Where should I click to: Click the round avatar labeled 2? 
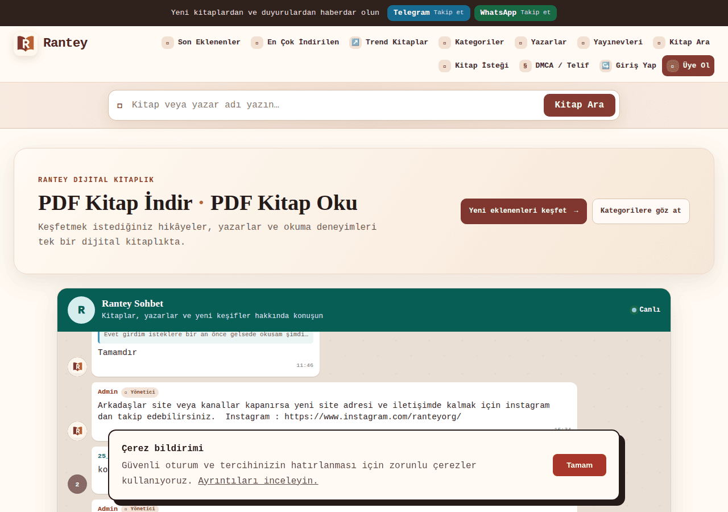tap(77, 484)
